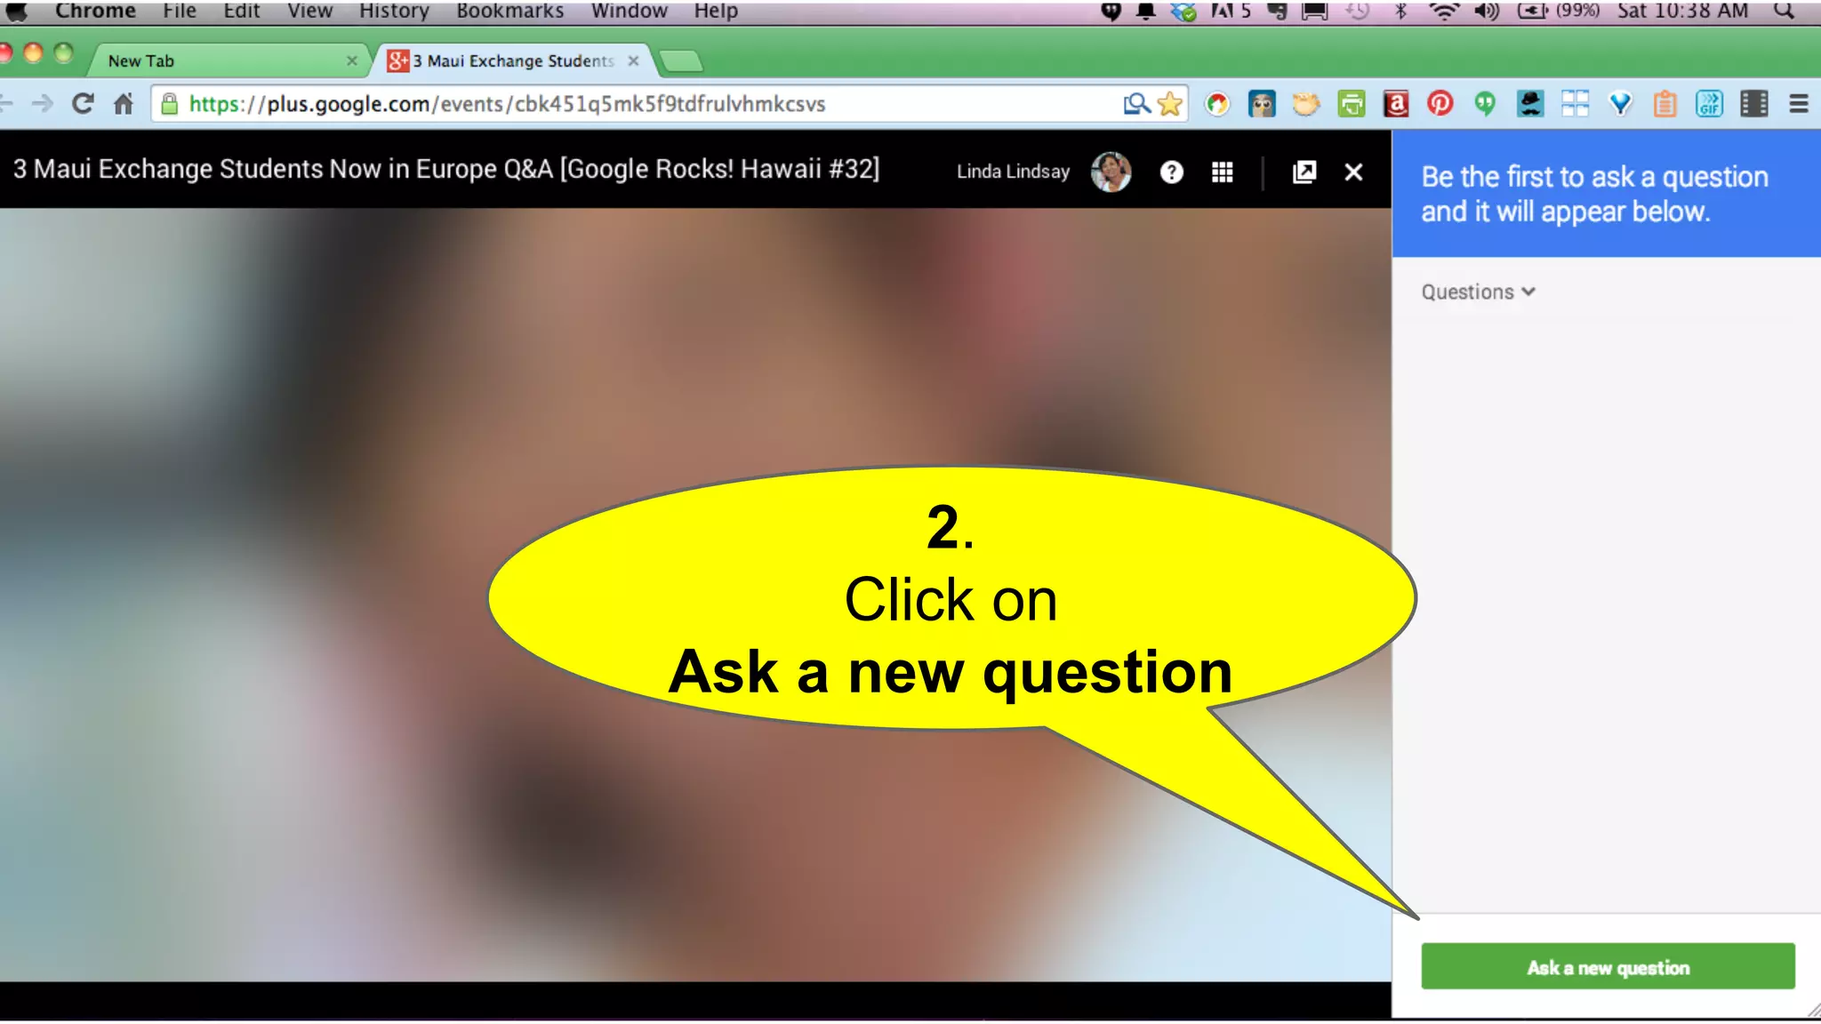Open the Chrome hamburger menu

pyautogui.click(x=1798, y=104)
